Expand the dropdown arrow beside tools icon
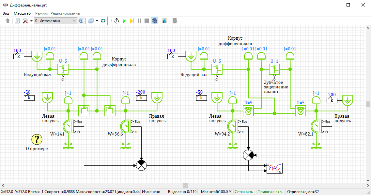Screen dimensions: 371x195 click(31, 21)
